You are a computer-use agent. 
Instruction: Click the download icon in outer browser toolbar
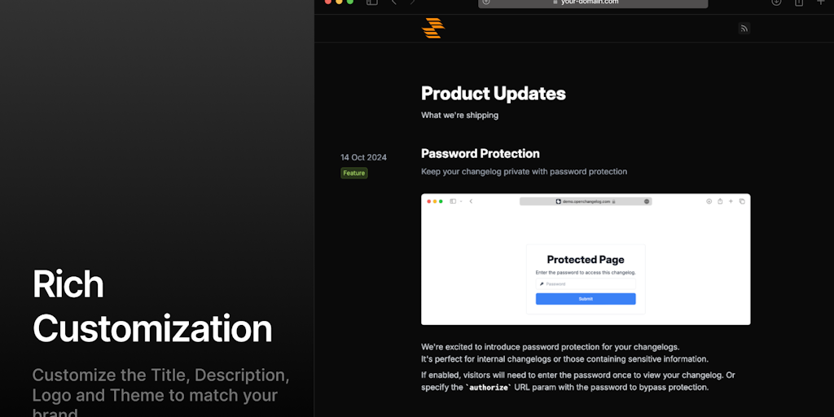(x=776, y=2)
